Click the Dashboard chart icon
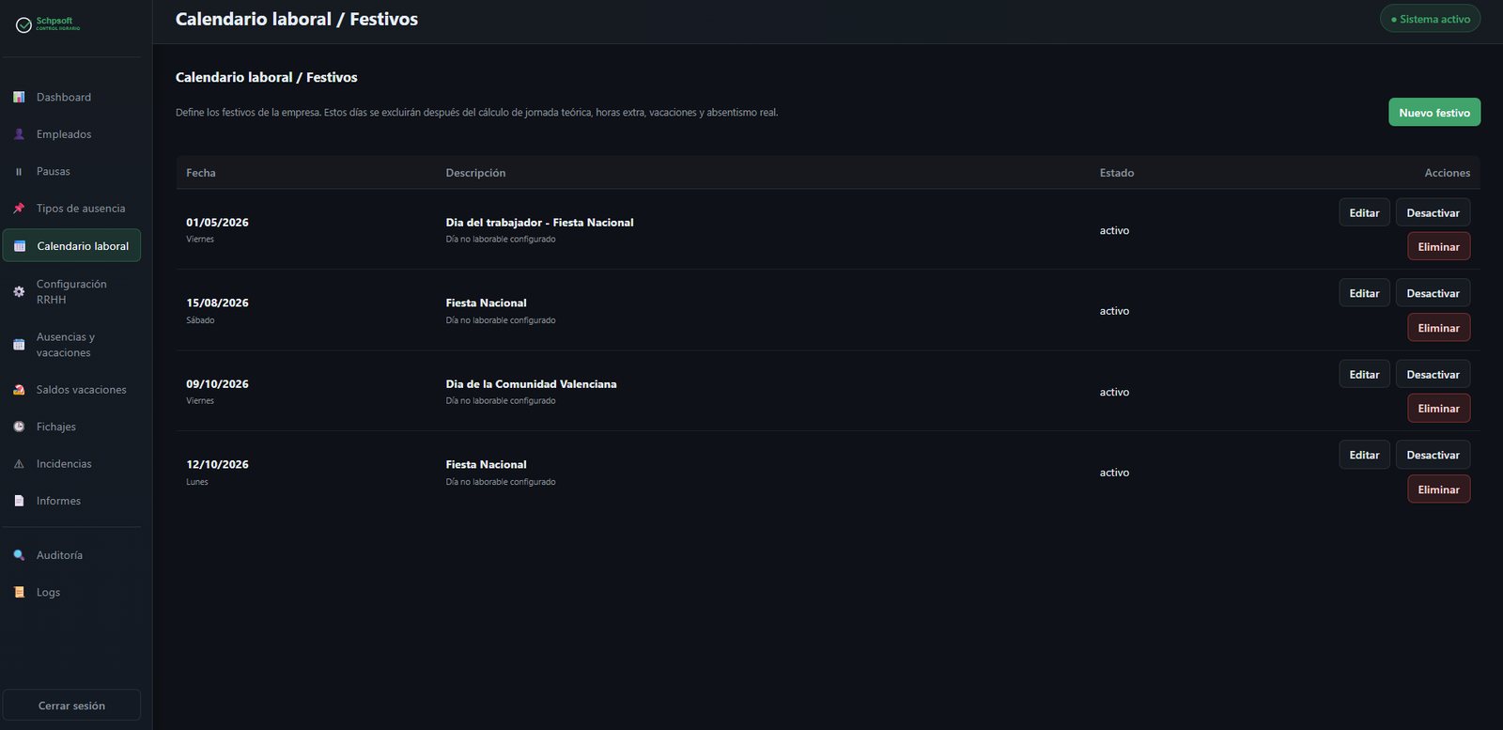The width and height of the screenshot is (1503, 730). (19, 97)
